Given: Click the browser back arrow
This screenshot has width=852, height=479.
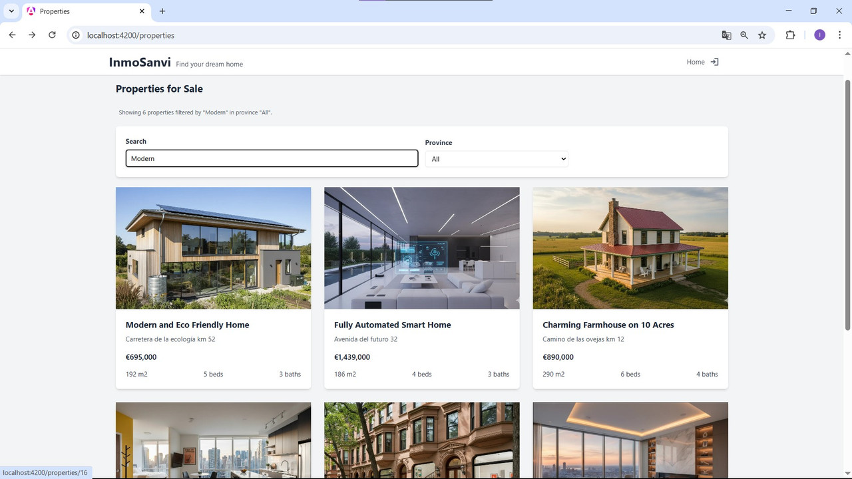Looking at the screenshot, I should (12, 35).
